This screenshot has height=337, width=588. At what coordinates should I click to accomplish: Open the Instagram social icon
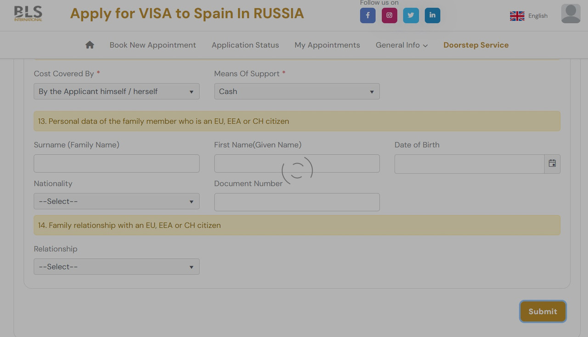pos(389,15)
